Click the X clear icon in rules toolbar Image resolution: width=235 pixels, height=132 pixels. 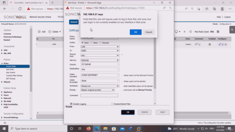[184, 32]
